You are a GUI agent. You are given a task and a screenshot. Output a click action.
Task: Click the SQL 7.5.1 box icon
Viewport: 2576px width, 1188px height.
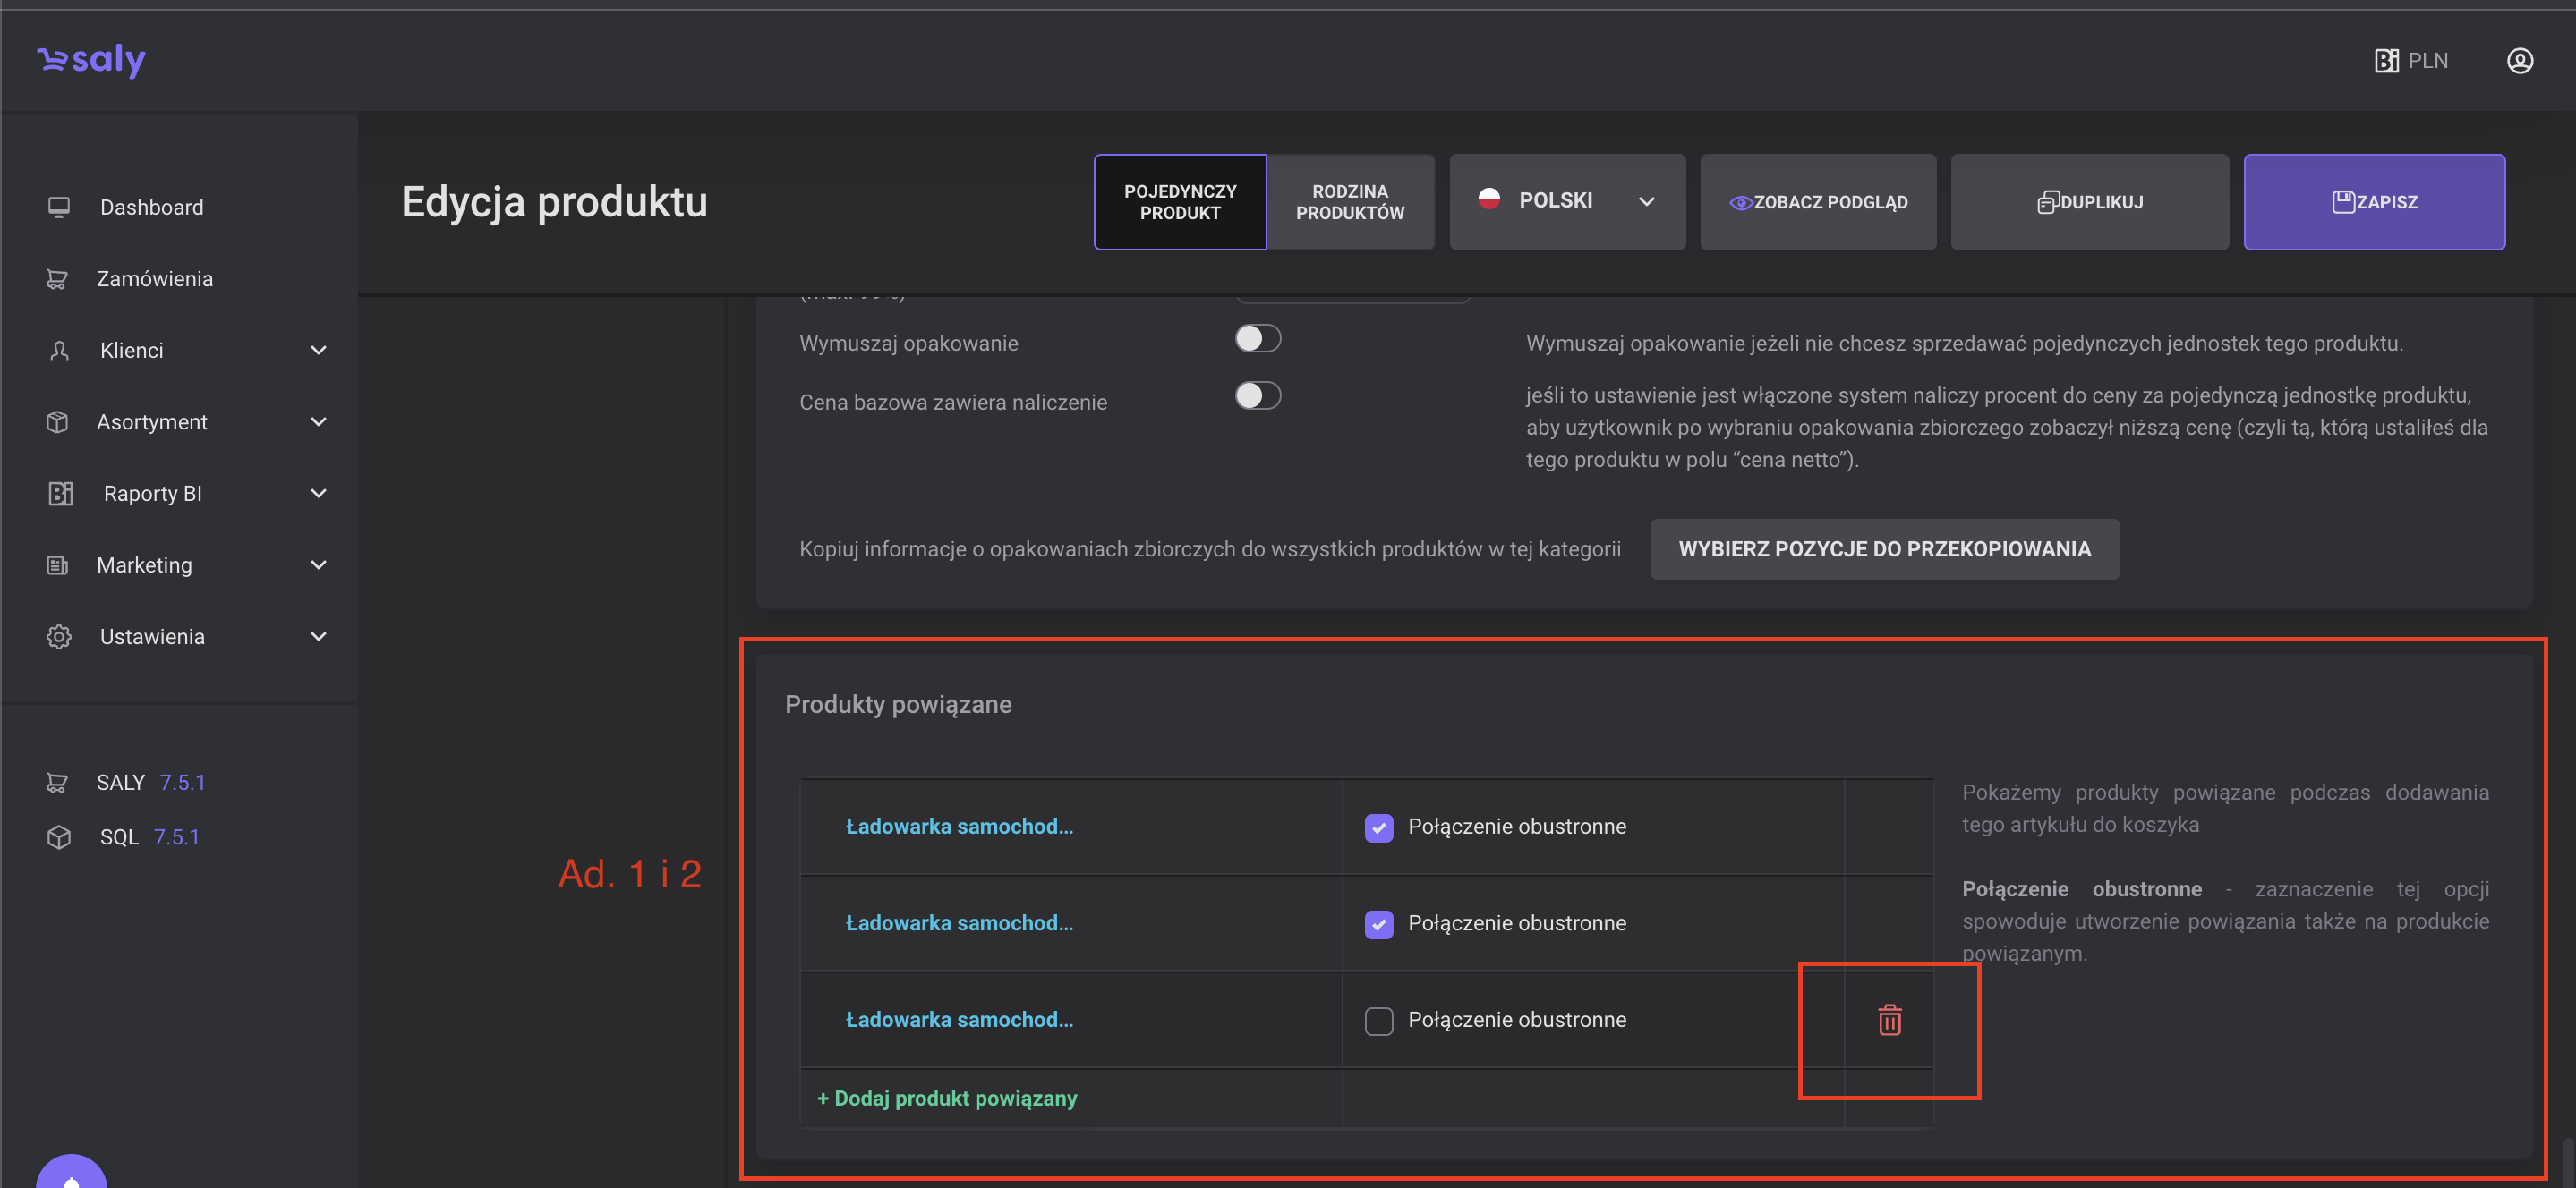59,837
